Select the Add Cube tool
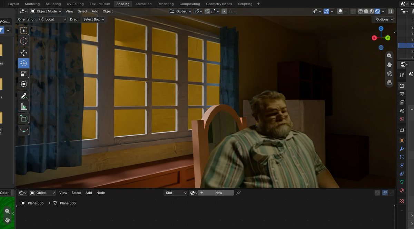414x229 pixels. (x=23, y=118)
